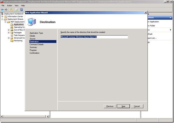Select the Progress wizard step
This screenshot has height=123, width=174.
click(x=33, y=50)
